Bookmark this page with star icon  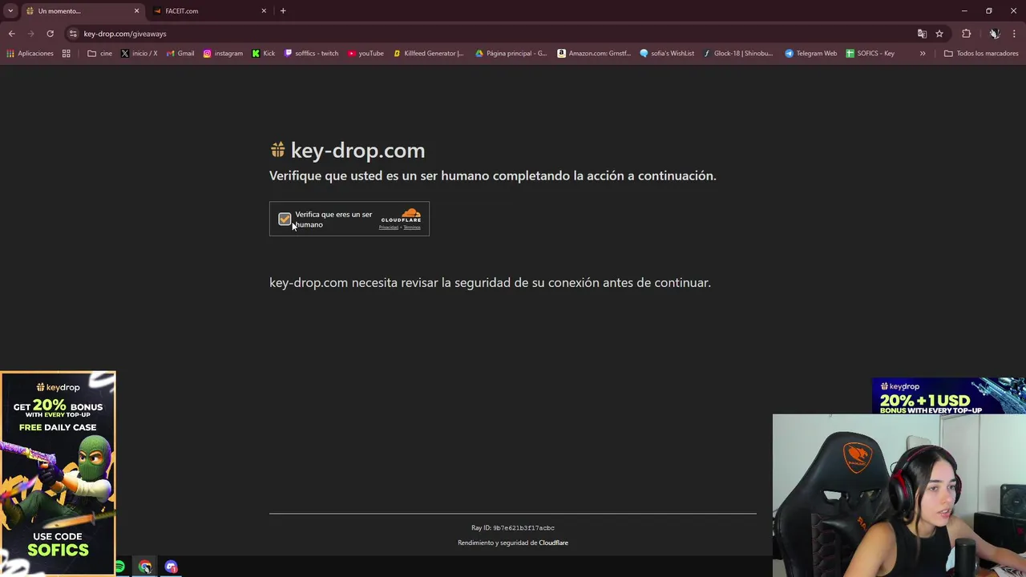[x=939, y=34]
